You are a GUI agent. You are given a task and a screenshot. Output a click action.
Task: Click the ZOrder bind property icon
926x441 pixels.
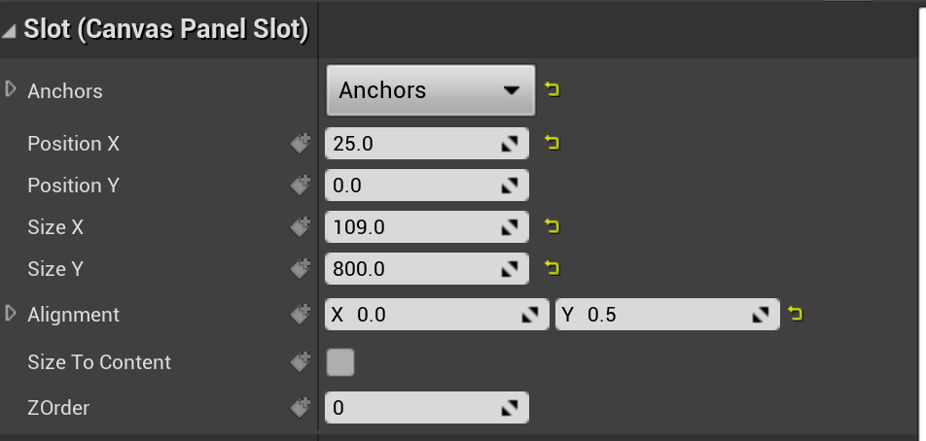[300, 408]
